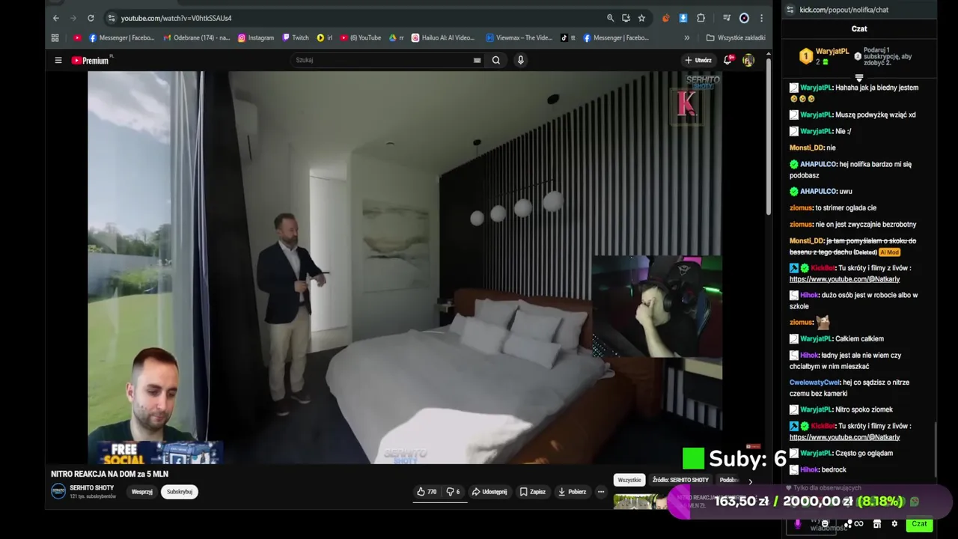
Task: Click the Pobierz download button
Action: pyautogui.click(x=573, y=492)
